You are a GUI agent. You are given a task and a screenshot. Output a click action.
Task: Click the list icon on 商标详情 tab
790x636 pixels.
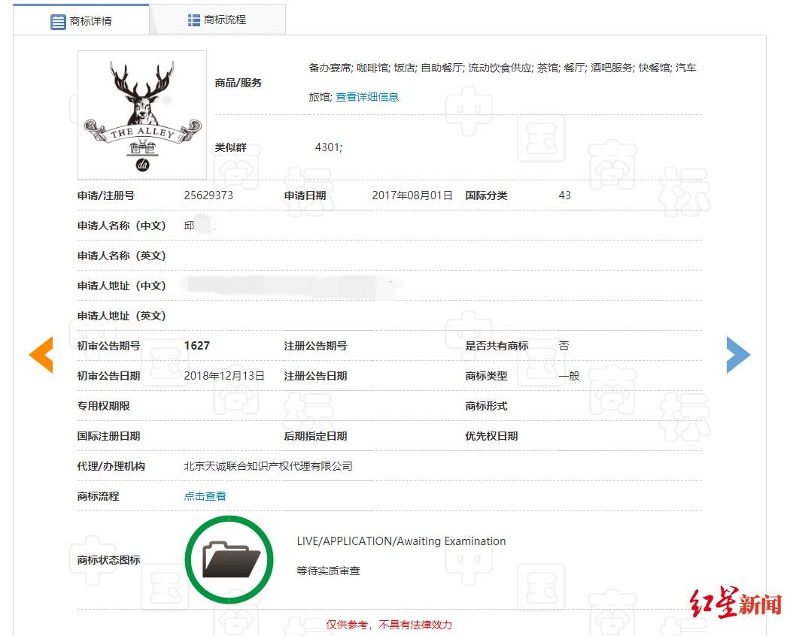[x=58, y=22]
